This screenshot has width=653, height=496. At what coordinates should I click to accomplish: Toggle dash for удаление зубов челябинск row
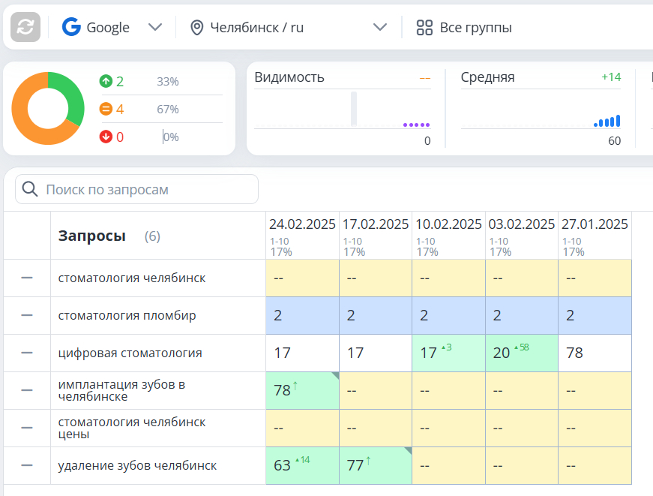point(27,465)
